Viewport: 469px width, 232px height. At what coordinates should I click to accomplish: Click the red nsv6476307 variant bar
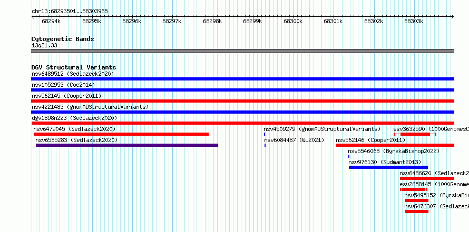pos(416,211)
